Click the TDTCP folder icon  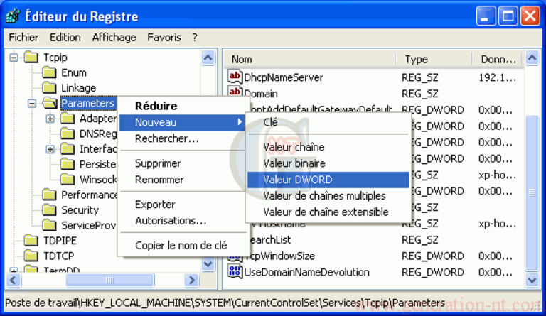(31, 256)
